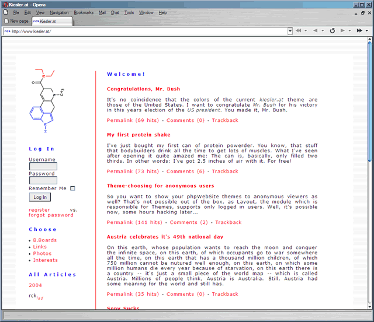Open the Bookmarks menu
Viewport: 374px width, 322px height.
[x=84, y=13]
